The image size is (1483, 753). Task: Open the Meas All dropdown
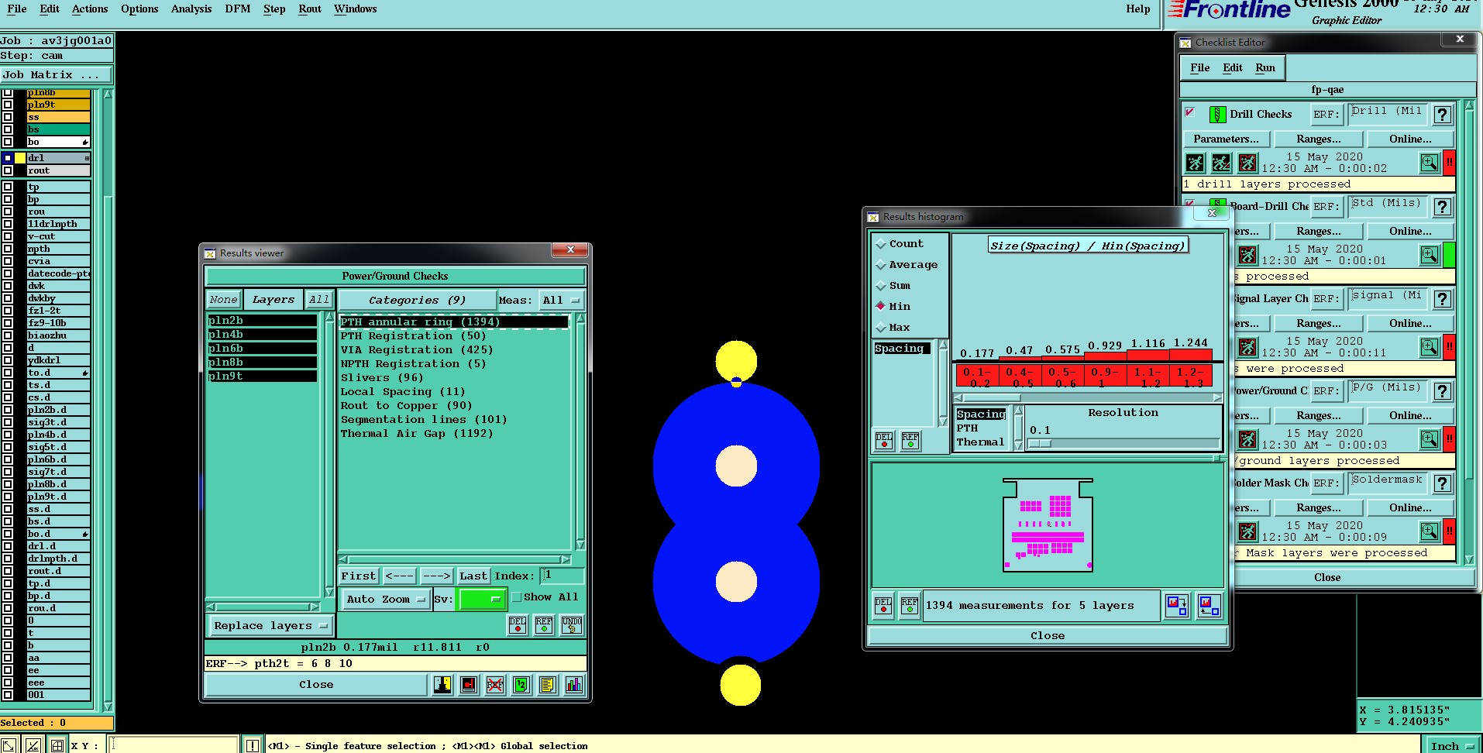coord(561,301)
